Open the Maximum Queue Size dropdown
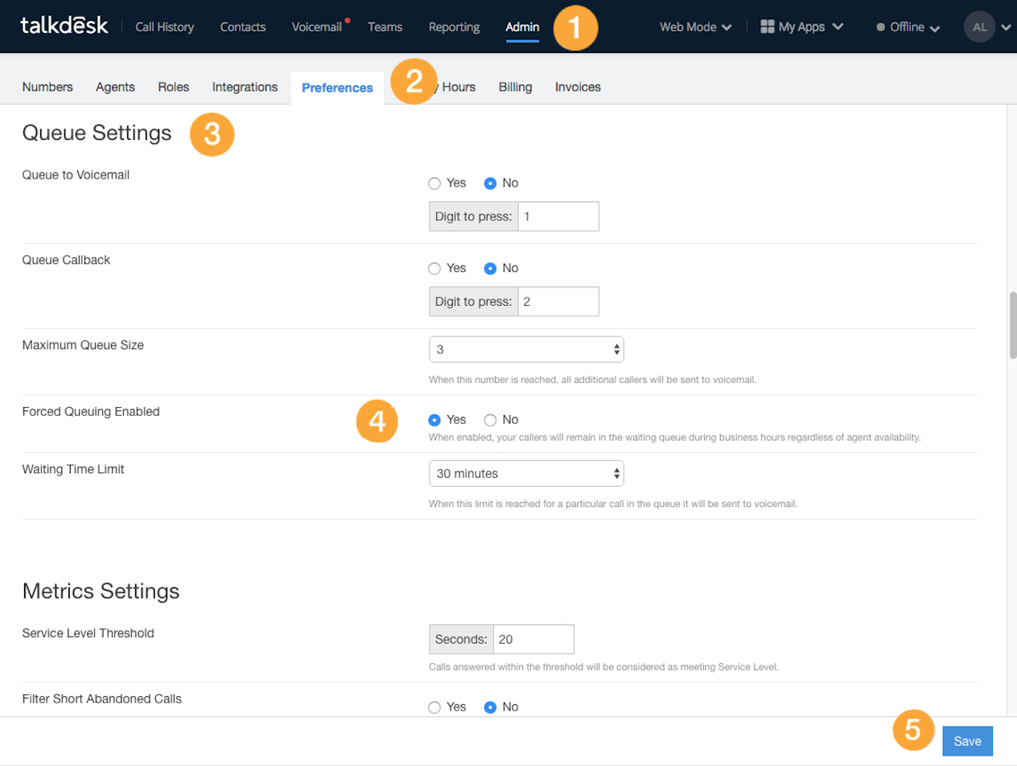Image resolution: width=1017 pixels, height=766 pixels. (526, 349)
